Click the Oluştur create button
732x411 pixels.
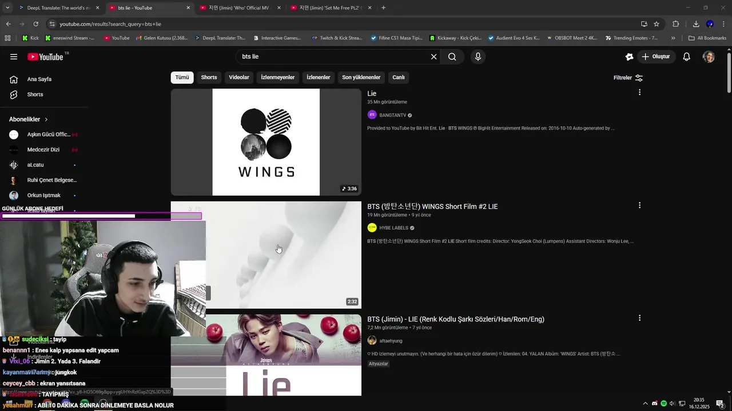click(656, 57)
